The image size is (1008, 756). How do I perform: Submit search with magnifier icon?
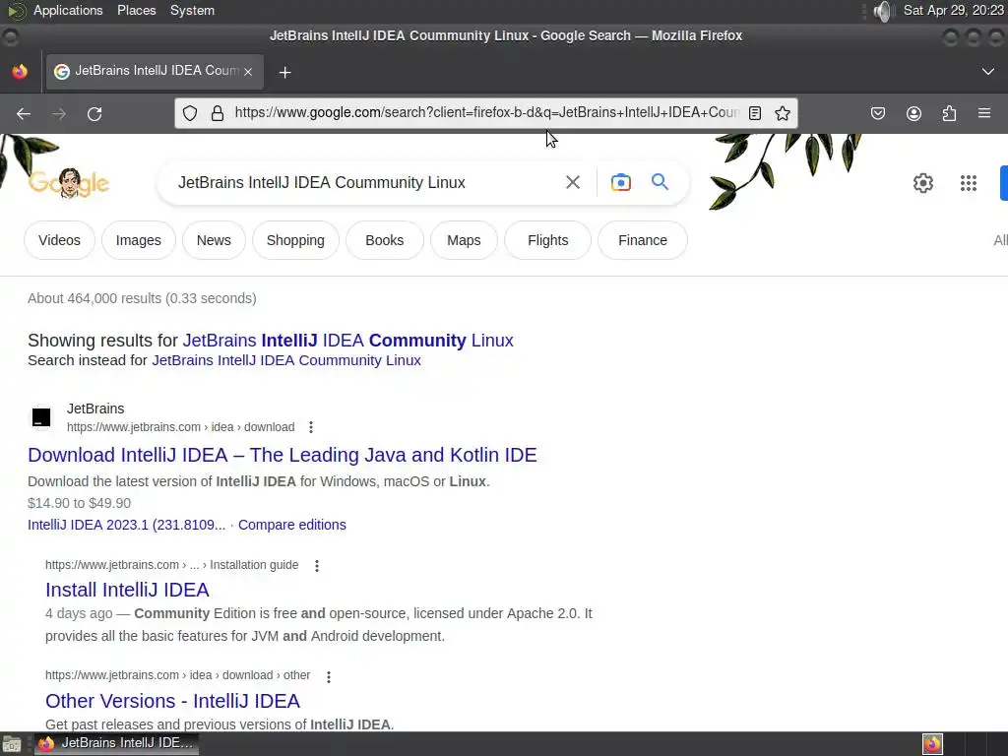coord(660,182)
